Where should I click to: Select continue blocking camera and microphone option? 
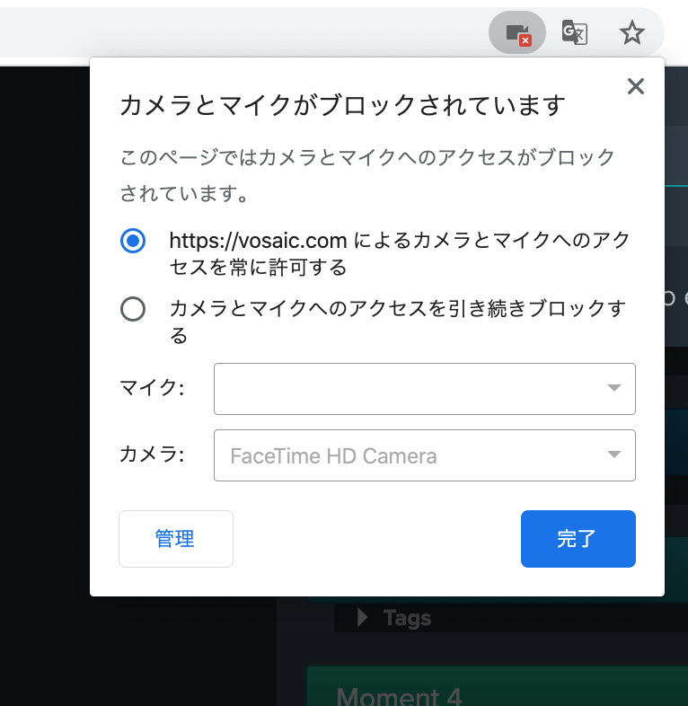click(133, 309)
